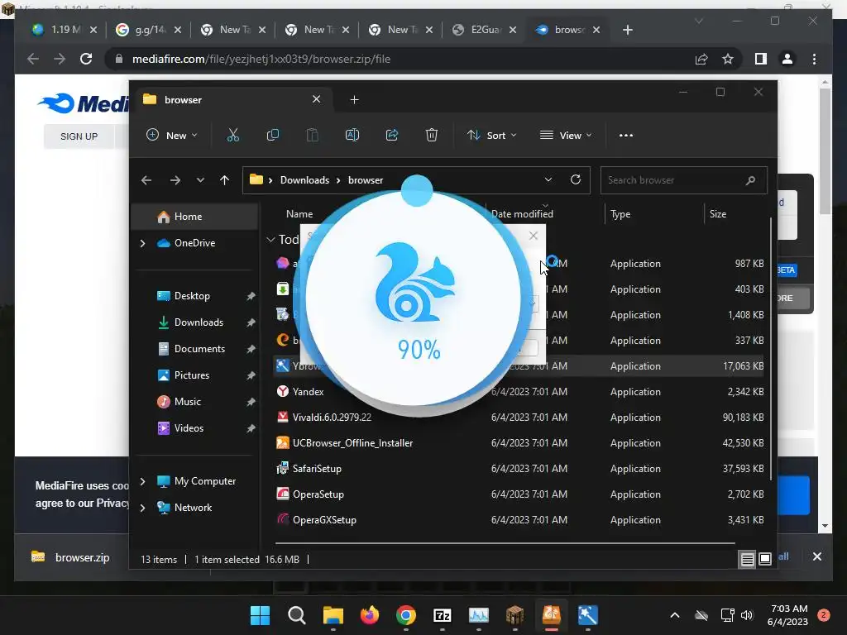The image size is (847, 635).
Task: Switch to large thumbnails view icon
Action: coord(765,559)
